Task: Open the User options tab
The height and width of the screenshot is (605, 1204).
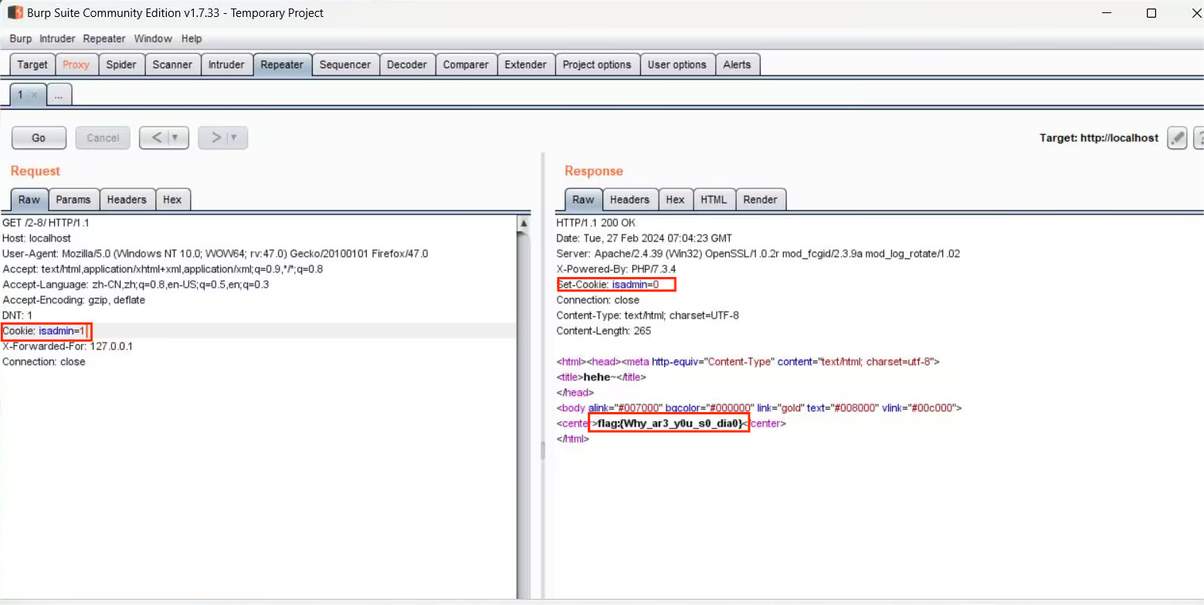Action: coord(677,65)
